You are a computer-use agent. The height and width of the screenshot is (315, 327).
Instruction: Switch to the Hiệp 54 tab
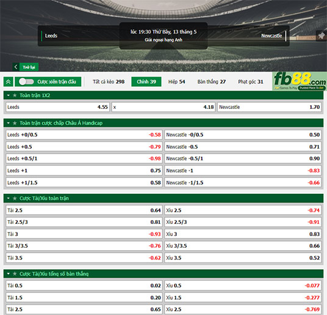tap(176, 82)
